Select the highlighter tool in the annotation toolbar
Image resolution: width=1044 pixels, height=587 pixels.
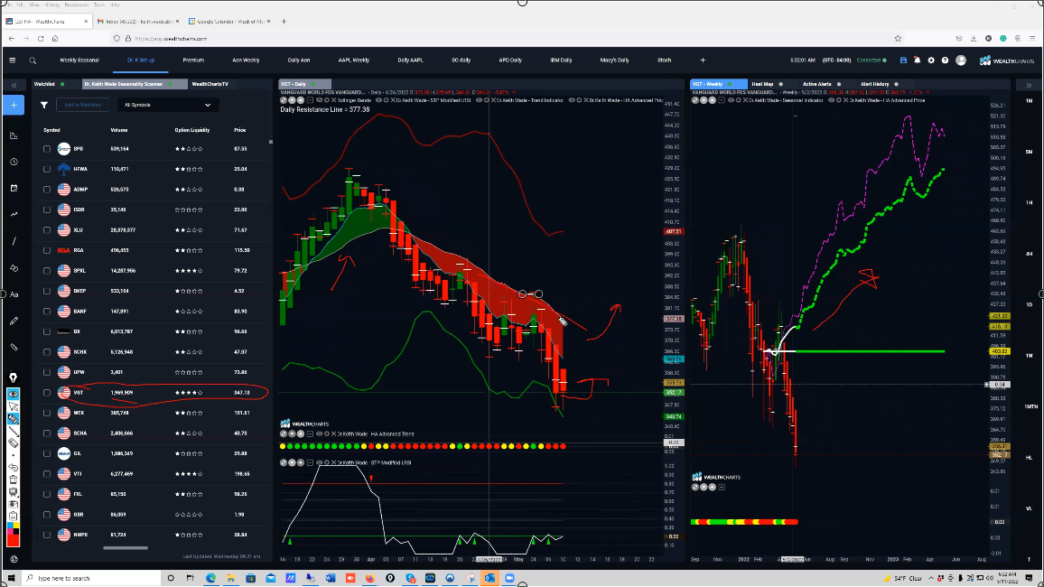tap(14, 419)
